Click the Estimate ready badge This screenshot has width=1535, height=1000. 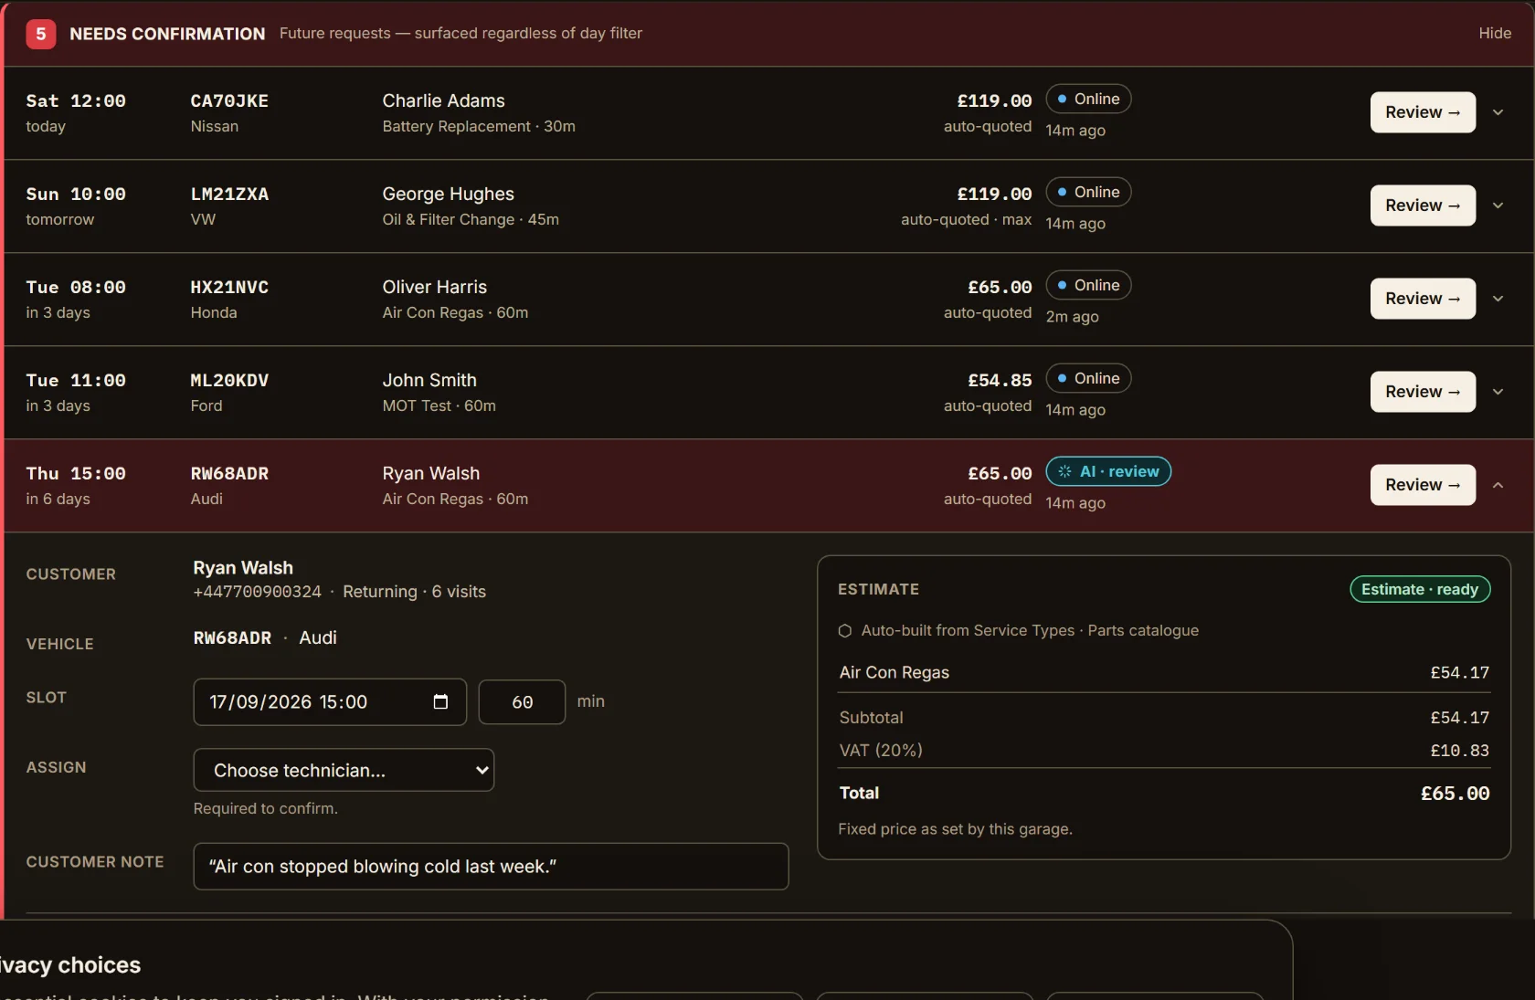tap(1420, 589)
